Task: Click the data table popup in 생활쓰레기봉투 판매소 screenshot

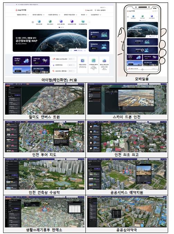Action: coord(75,207)
